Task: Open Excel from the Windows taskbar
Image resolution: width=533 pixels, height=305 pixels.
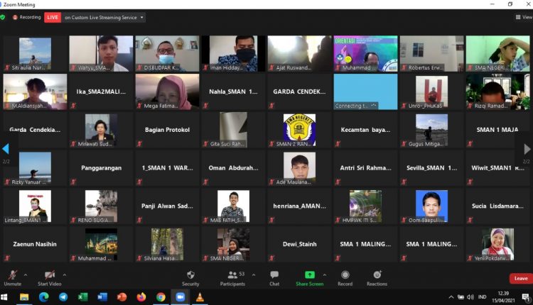Action: click(x=82, y=297)
